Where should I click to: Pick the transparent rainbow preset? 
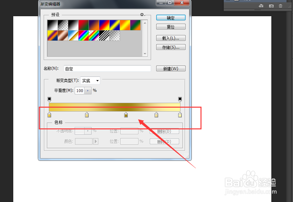[94, 35]
